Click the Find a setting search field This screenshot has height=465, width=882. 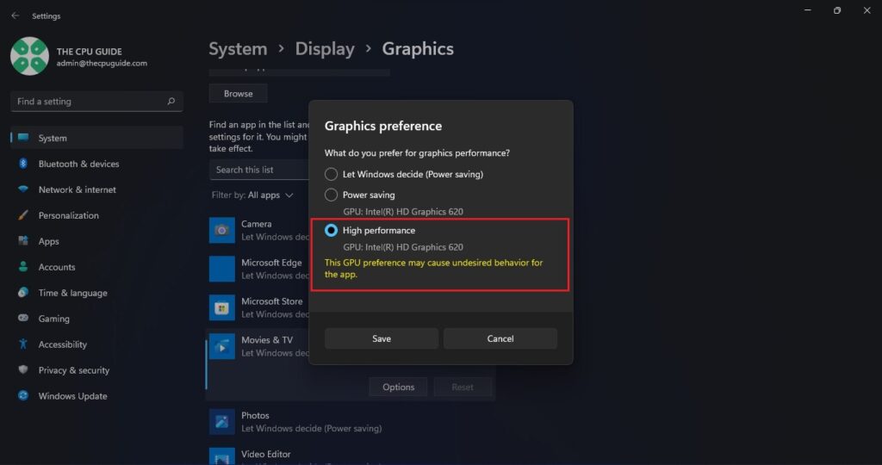96,102
